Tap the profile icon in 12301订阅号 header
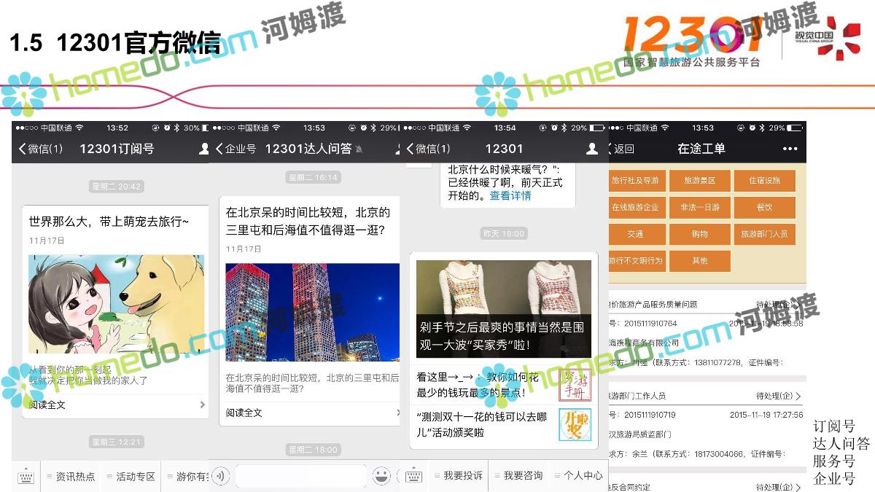Screen dimensions: 875x492 (203, 149)
